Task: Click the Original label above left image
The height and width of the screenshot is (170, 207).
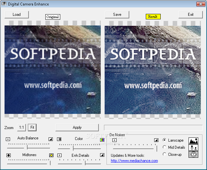Action: click(x=53, y=17)
